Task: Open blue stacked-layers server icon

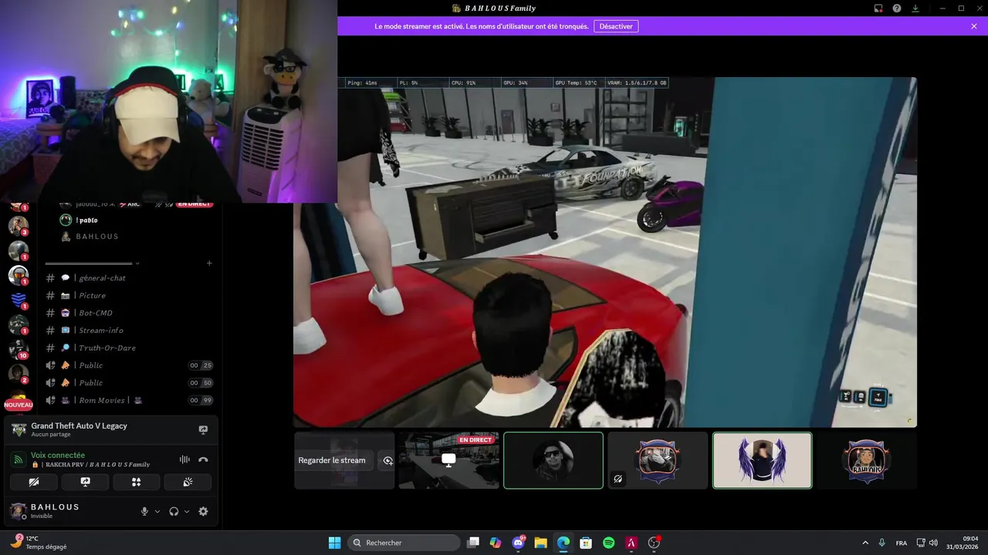Action: coord(18,300)
